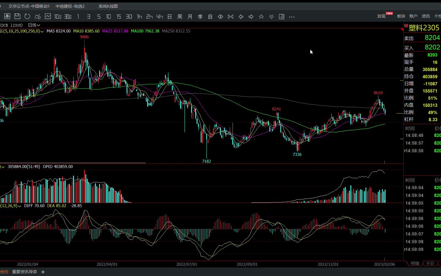This screenshot has height=276, width=441.
Task: Toggle the panel layout icon
Action: pyautogui.click(x=281, y=17)
